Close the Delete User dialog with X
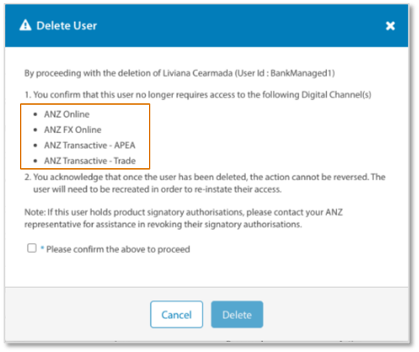Viewport: 419px width, 352px height. coord(390,26)
